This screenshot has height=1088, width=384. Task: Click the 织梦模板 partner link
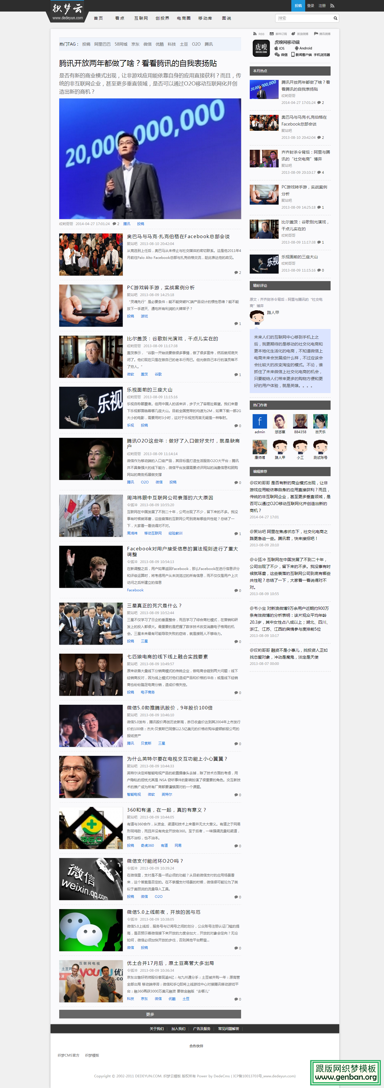(x=92, y=1055)
